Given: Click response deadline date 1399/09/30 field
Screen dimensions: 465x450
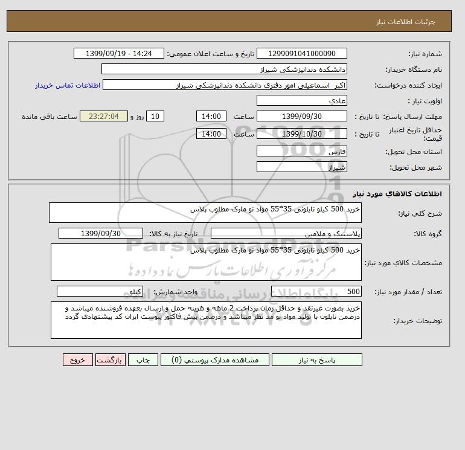Looking at the screenshot, I should [x=301, y=117].
